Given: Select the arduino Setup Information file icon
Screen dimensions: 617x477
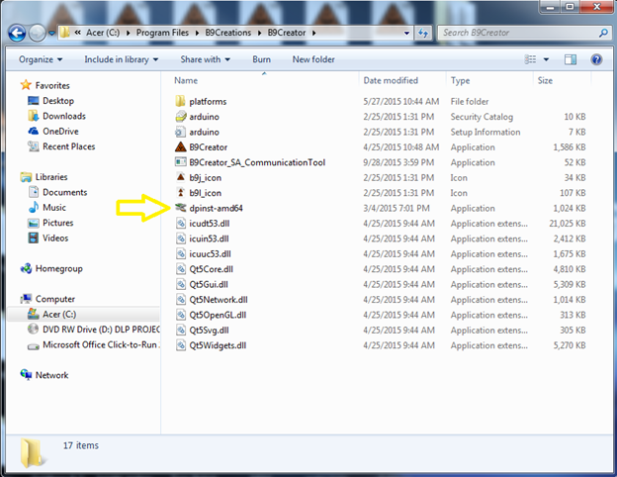Looking at the screenshot, I should (180, 132).
